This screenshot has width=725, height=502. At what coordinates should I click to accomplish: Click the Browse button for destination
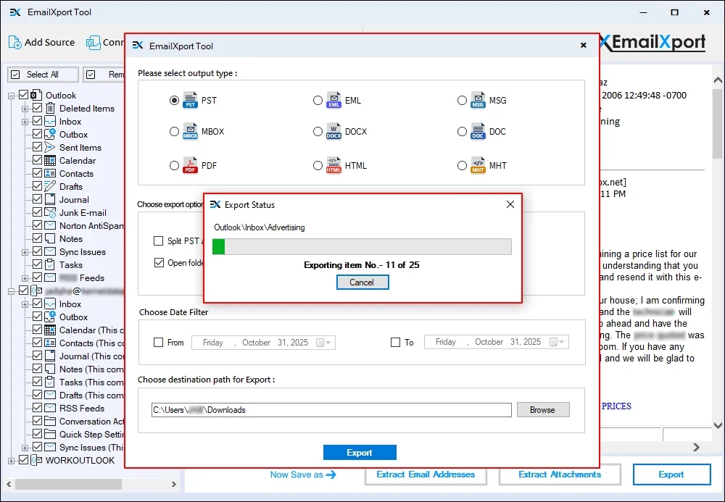coord(543,409)
